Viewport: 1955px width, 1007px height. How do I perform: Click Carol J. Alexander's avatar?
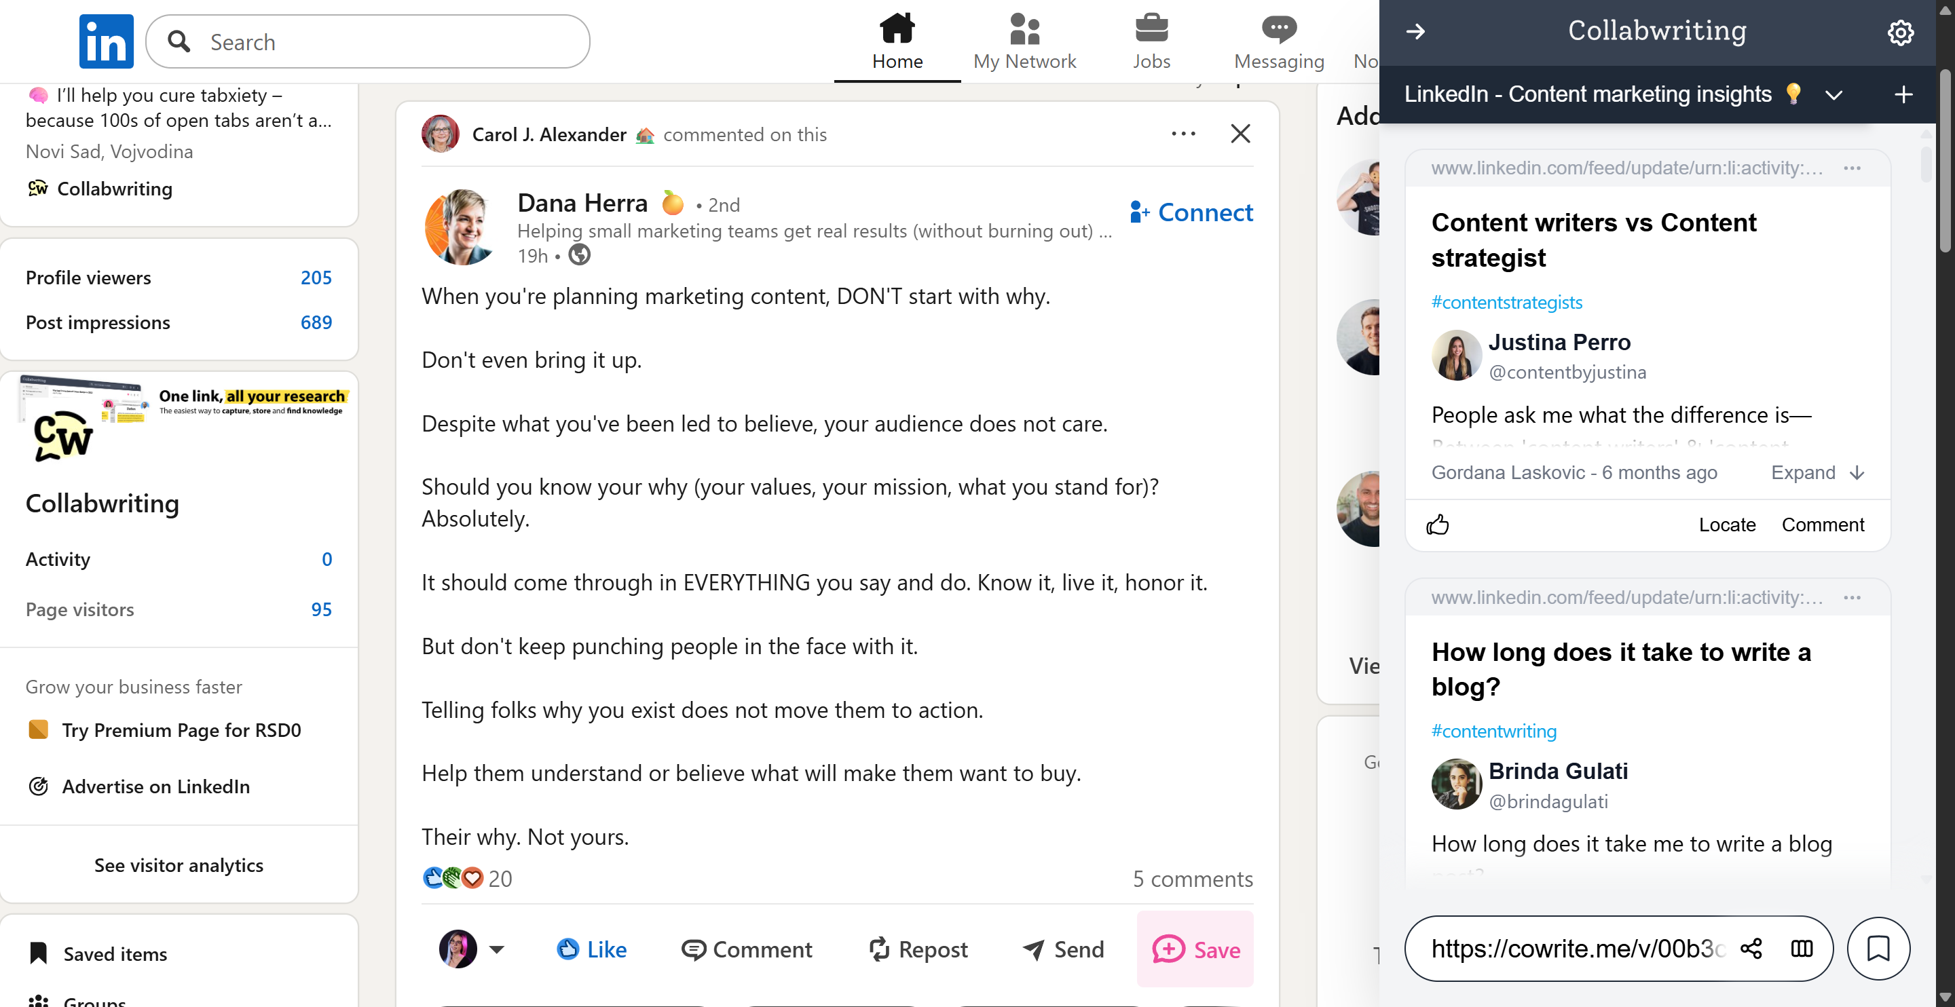(x=440, y=134)
